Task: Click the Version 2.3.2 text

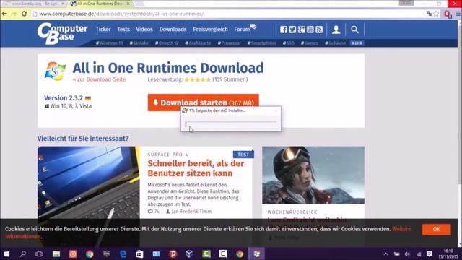Action: 64,98
